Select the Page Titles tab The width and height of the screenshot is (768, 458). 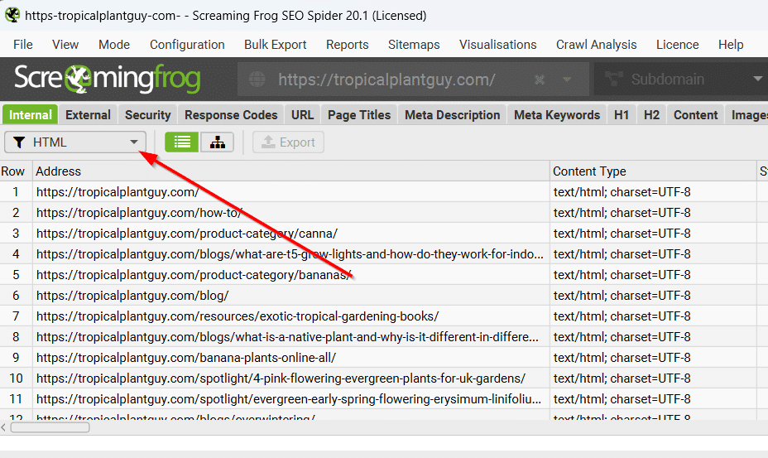click(x=359, y=115)
